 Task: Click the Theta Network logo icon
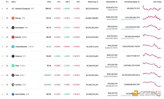pyautogui.click(x=13, y=47)
